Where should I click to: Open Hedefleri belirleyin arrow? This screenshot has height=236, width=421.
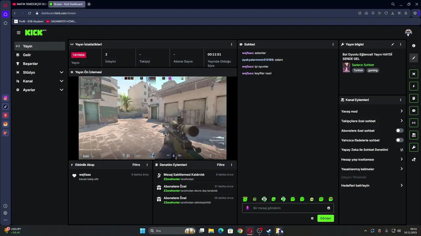coord(402,185)
